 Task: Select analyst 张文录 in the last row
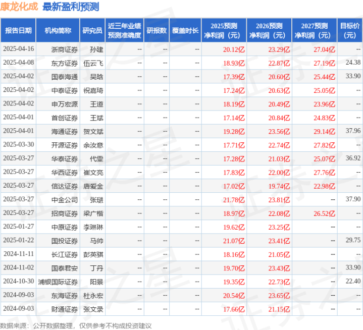pyautogui.click(x=93, y=308)
